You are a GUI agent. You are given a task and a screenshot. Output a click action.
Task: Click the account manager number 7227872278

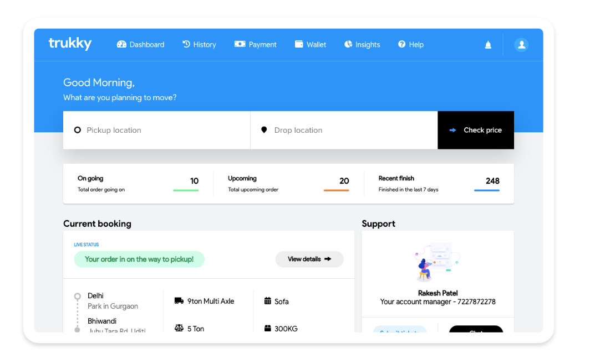(x=476, y=302)
